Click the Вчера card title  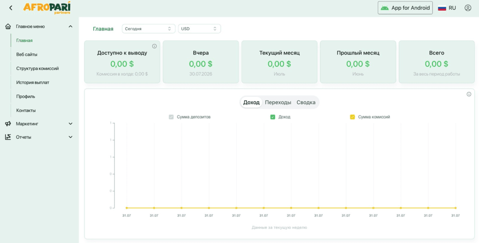[201, 53]
